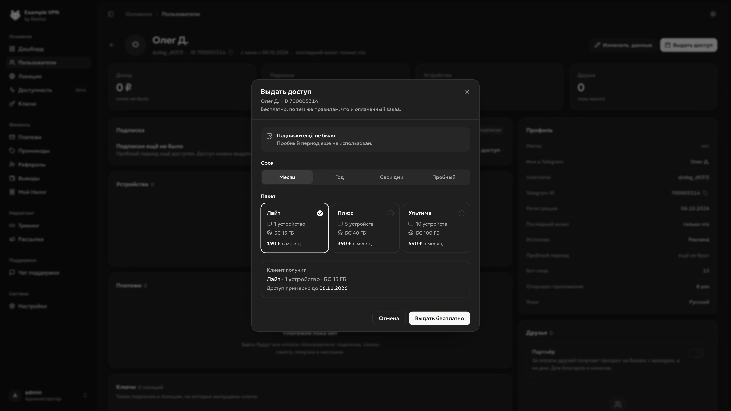Toggle the Партнёр switch in Друзья panel
This screenshot has width=731, height=411.
[695, 353]
